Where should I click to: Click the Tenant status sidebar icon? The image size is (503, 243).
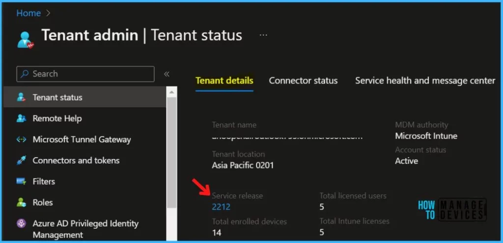click(x=21, y=97)
